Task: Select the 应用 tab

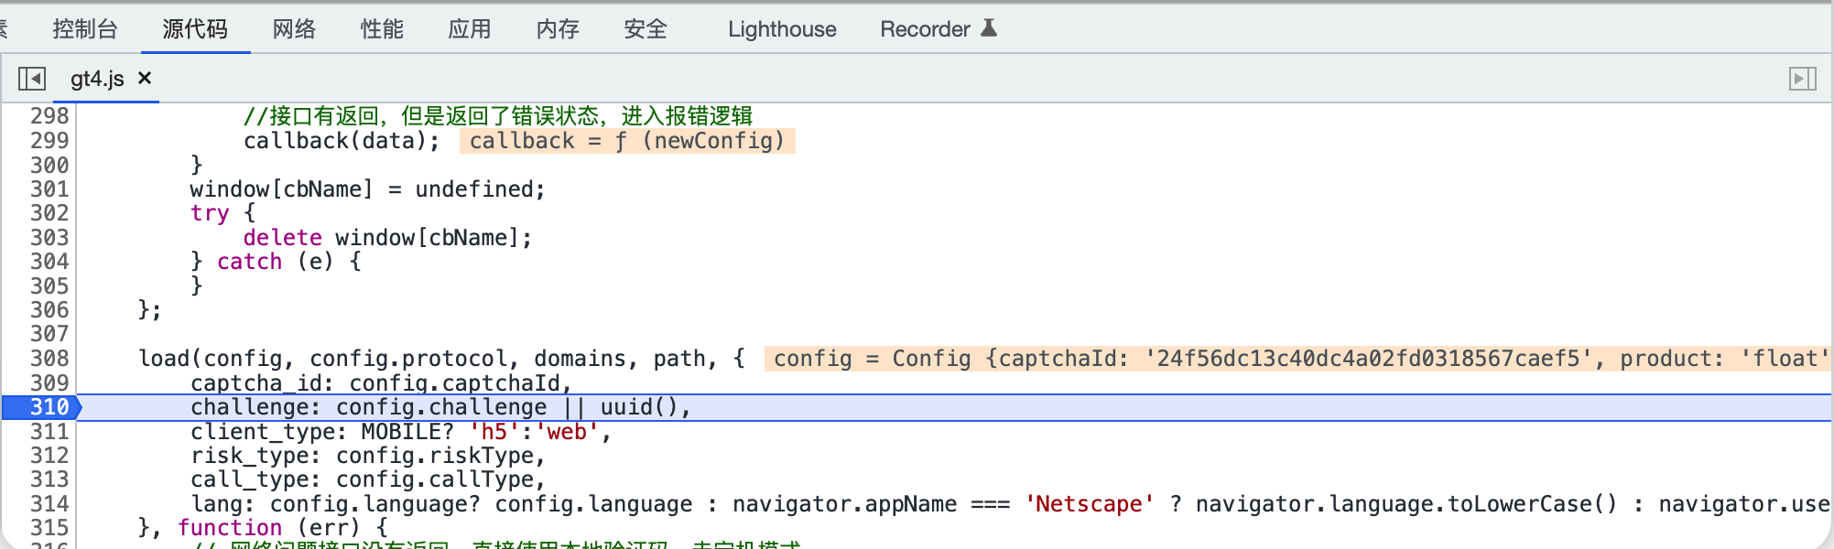Action: (x=470, y=29)
